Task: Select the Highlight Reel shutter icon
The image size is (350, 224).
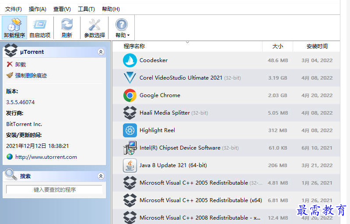Action: coord(129,130)
